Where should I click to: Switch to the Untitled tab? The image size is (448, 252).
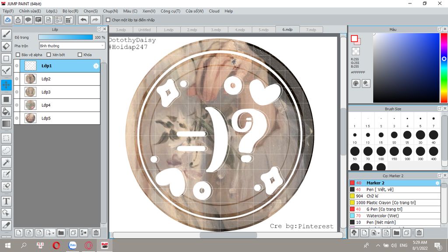144,30
